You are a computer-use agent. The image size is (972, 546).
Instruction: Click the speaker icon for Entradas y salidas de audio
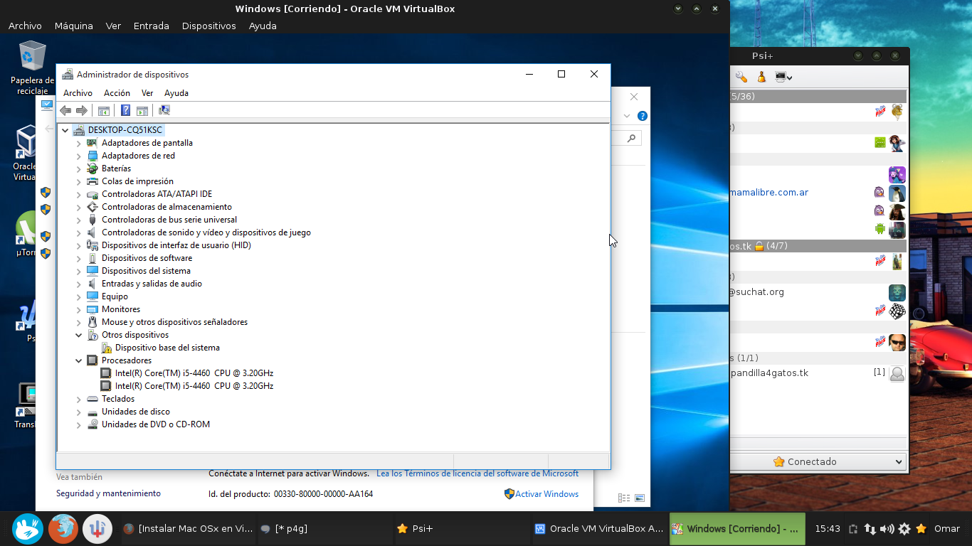pyautogui.click(x=93, y=284)
